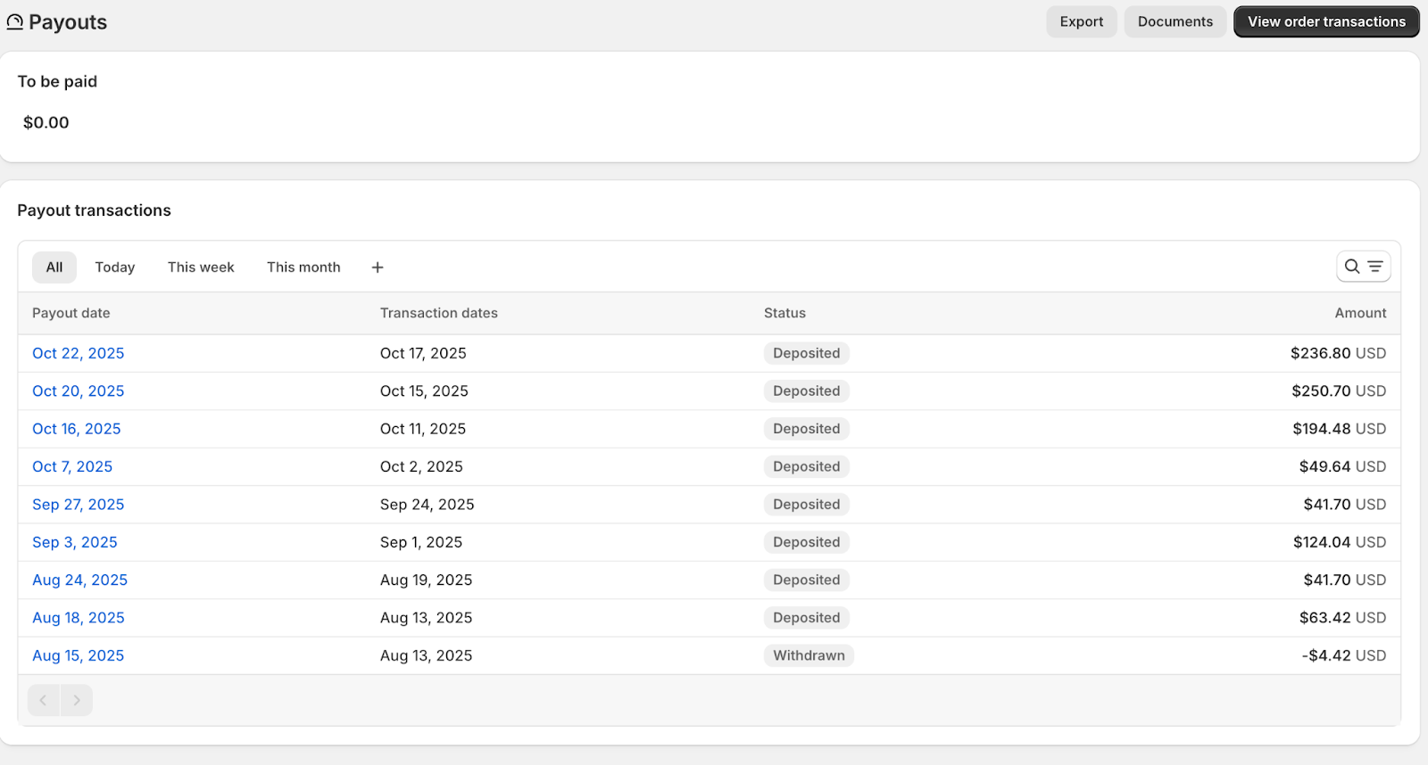This screenshot has height=765, width=1428.
Task: Go to the previous page of payouts
Action: click(x=43, y=701)
